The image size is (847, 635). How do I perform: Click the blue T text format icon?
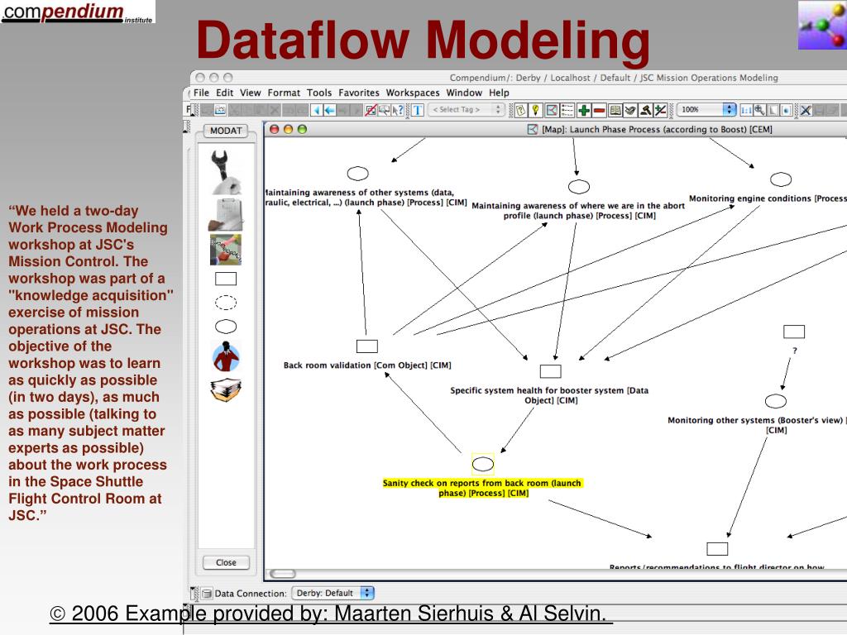[418, 110]
